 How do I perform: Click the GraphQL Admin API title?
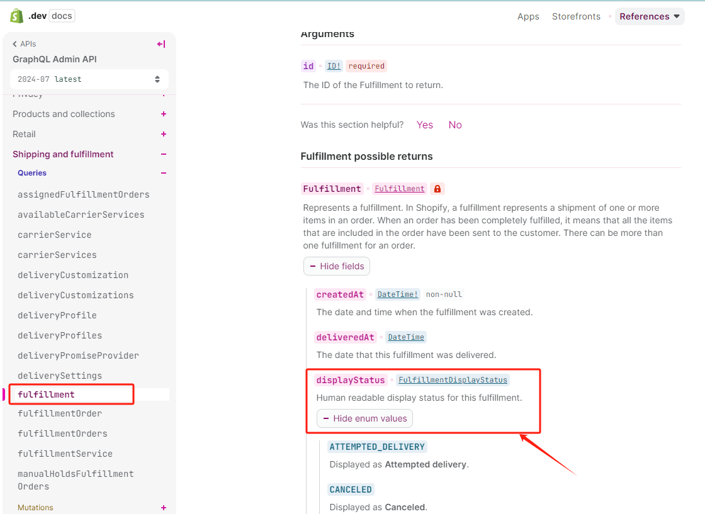click(54, 59)
